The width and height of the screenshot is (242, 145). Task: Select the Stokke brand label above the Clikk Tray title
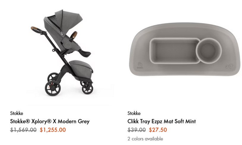[x=134, y=113]
